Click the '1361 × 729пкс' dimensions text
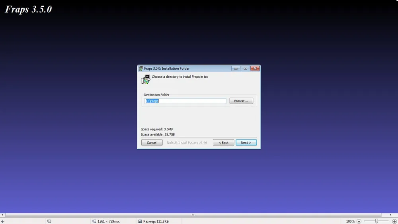398x224 pixels. [109, 222]
